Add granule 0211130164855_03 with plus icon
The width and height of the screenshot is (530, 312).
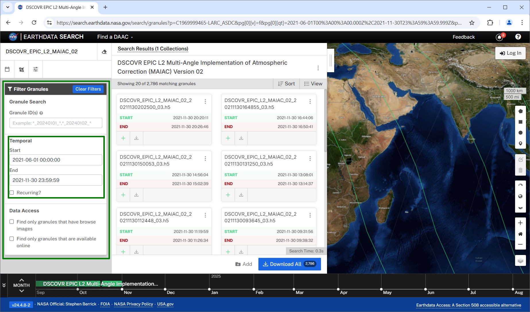(x=228, y=138)
